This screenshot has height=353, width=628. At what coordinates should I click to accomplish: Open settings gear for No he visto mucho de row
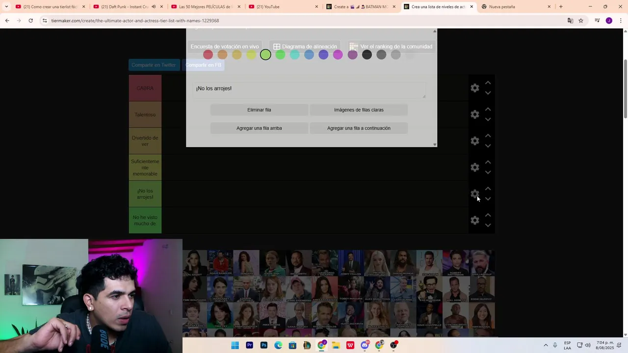474,221
